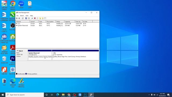Click the black Unallocated legend swatch
The width and height of the screenshot is (172, 97).
click(17, 74)
